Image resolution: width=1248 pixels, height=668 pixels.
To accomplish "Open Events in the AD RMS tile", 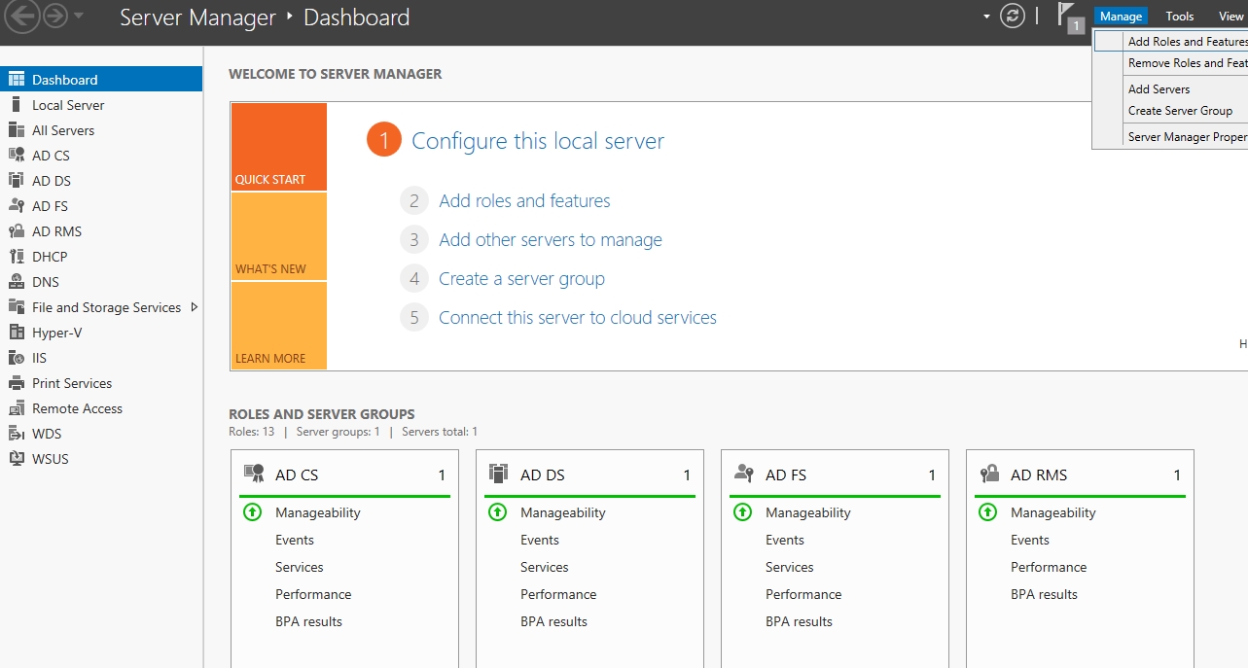I will (1029, 540).
